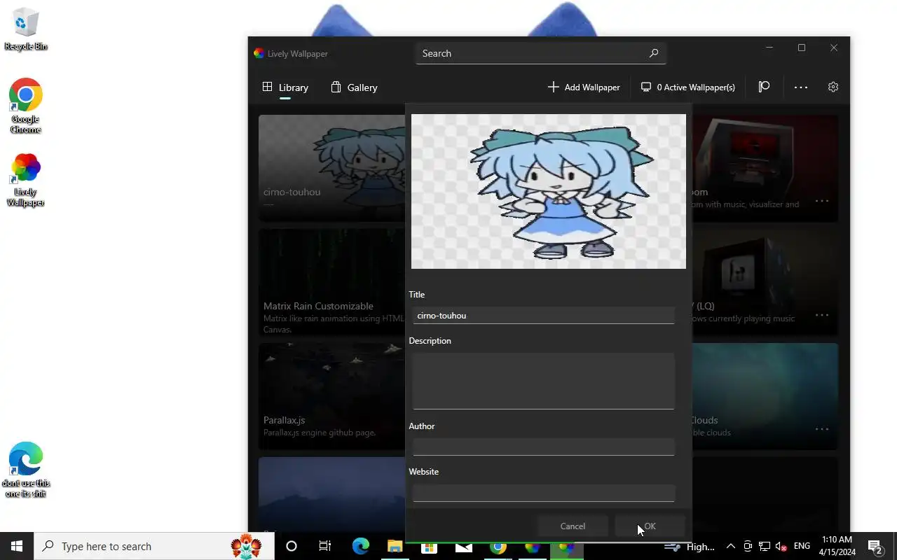Open Chrome from the taskbar
The width and height of the screenshot is (897, 560).
(x=498, y=546)
